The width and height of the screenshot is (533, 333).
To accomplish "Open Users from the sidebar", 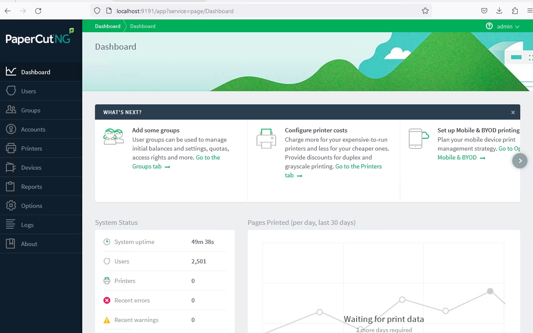I will (28, 91).
